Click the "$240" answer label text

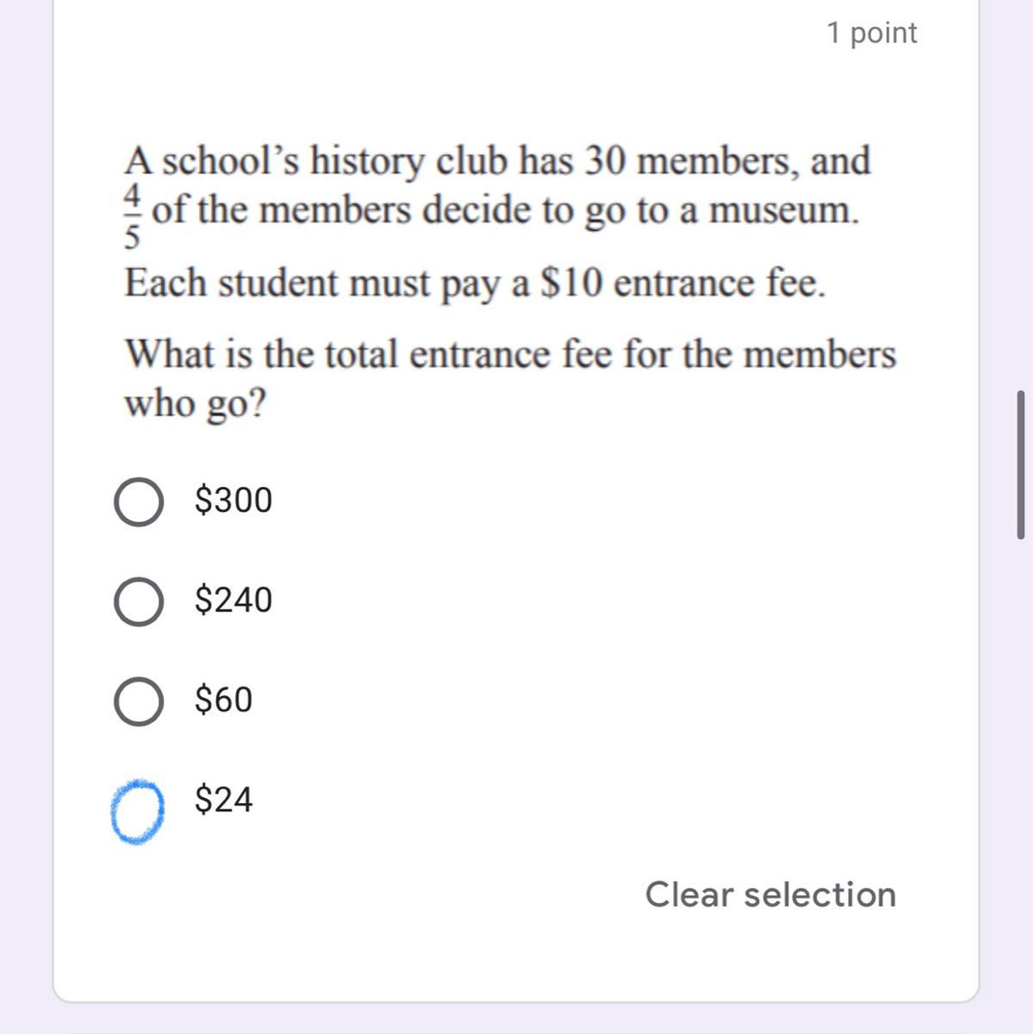point(233,601)
